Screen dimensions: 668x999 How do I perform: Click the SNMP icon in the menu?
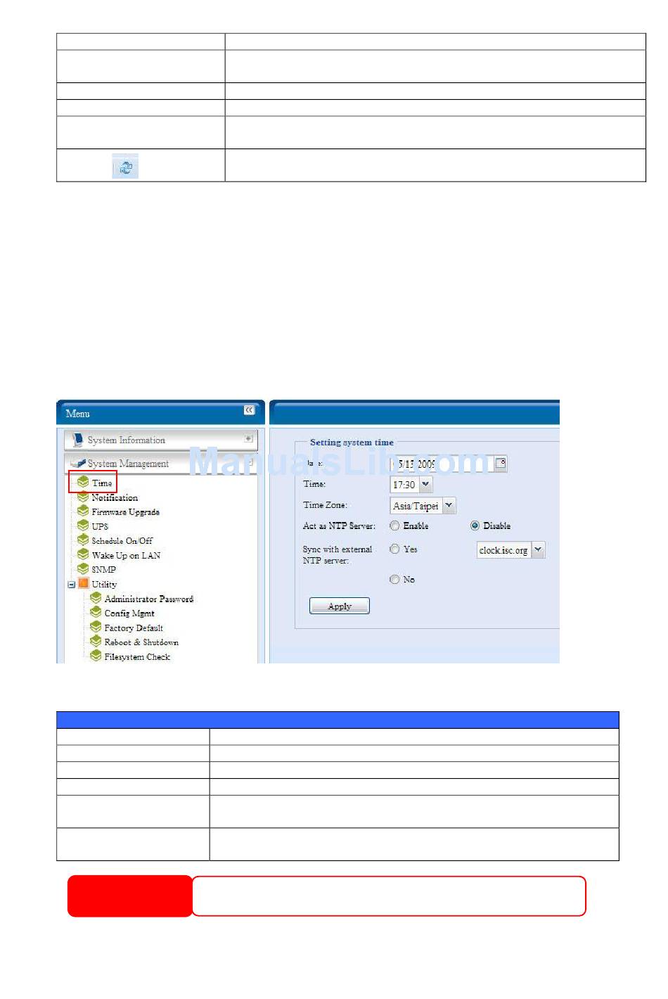[83, 569]
